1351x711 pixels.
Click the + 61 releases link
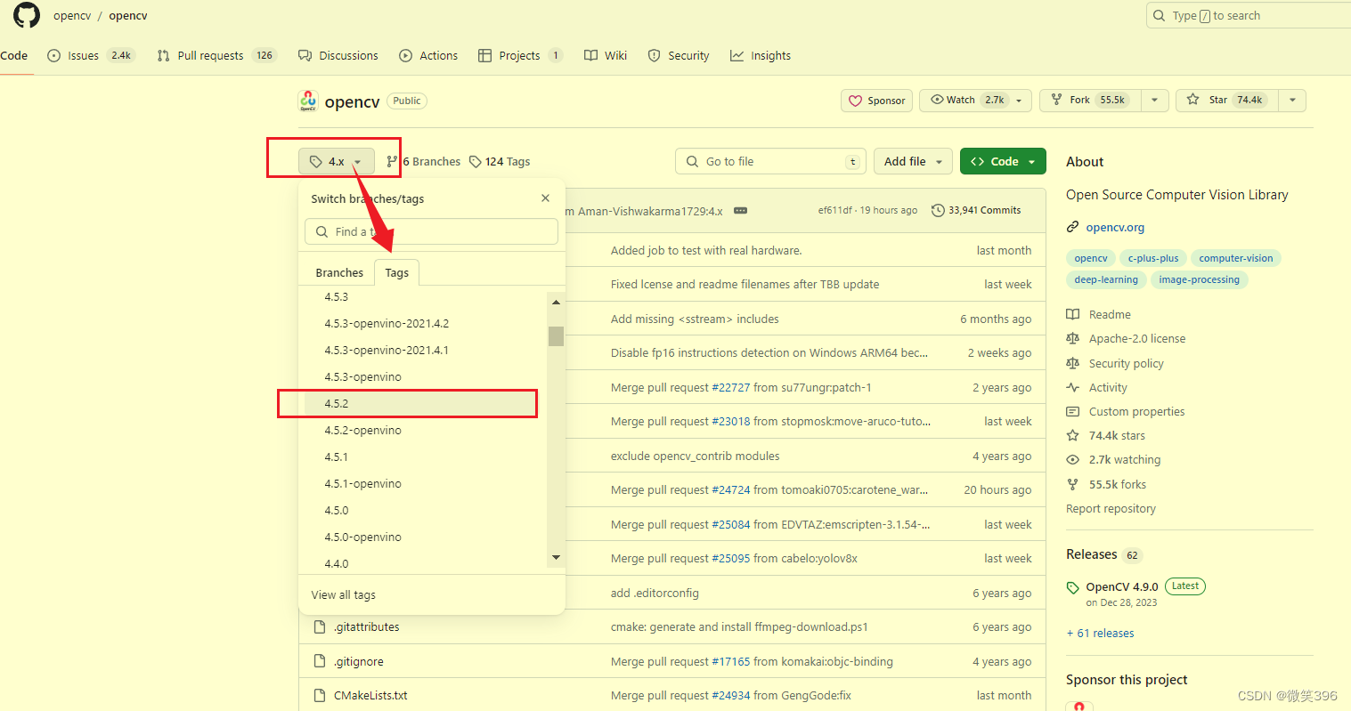pyautogui.click(x=1100, y=633)
